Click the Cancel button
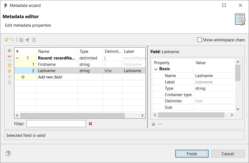The image size is (249, 163). click(228, 154)
